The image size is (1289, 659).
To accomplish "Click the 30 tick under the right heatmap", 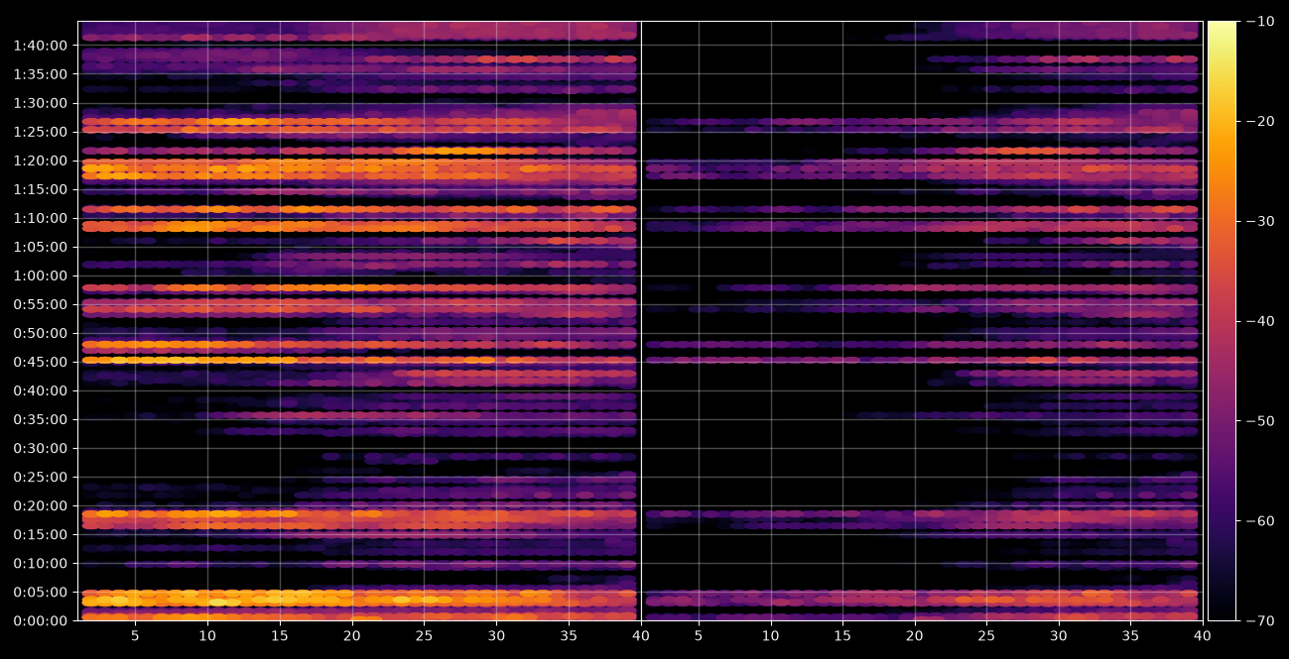I will pos(1059,637).
